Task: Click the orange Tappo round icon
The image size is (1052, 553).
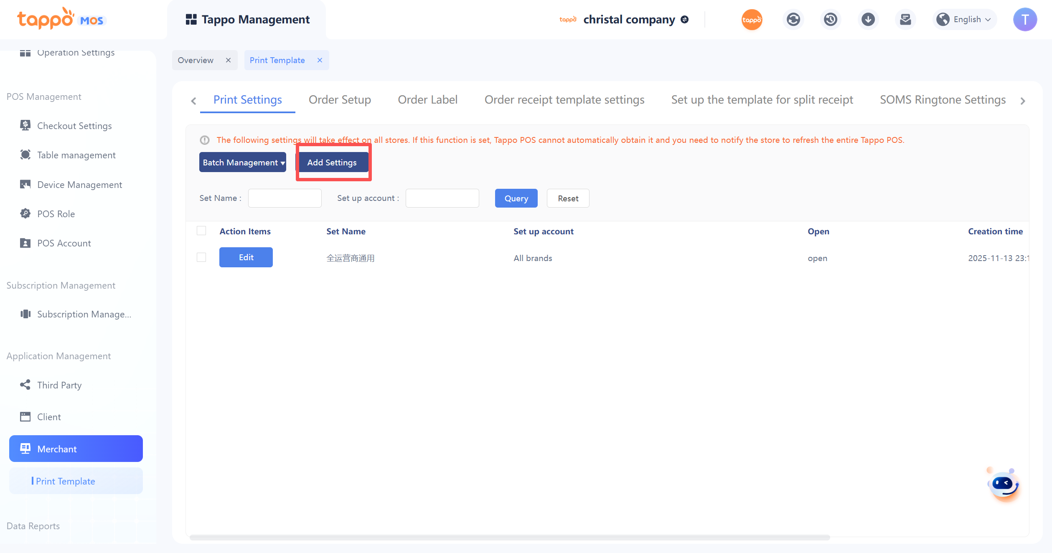Action: pyautogui.click(x=752, y=20)
